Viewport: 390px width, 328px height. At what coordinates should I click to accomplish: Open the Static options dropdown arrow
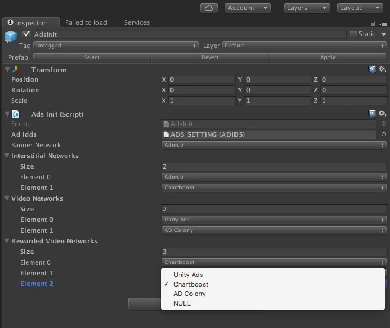[383, 34]
